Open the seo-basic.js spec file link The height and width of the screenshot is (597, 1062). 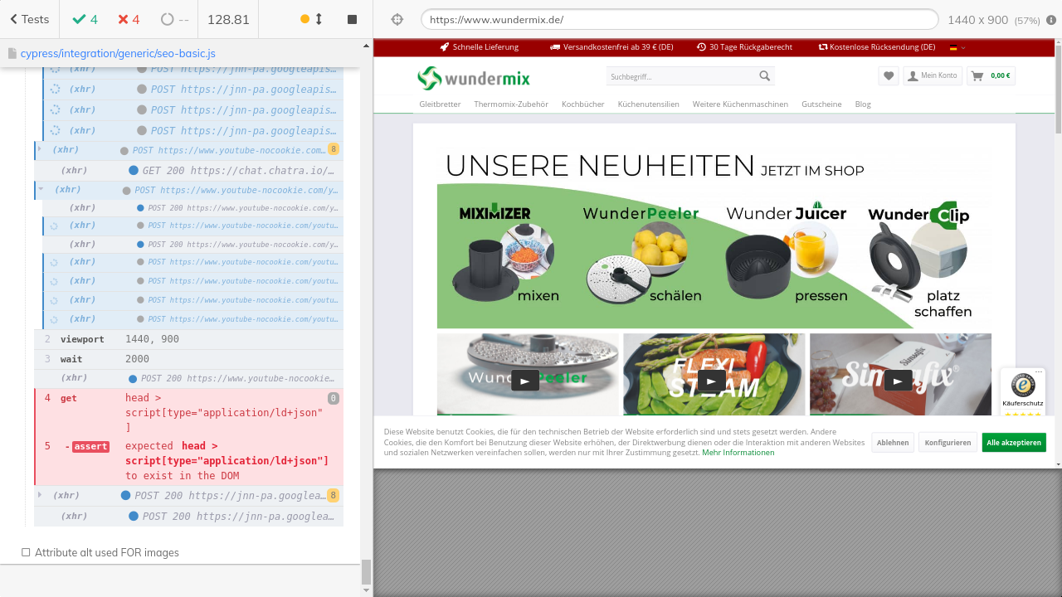[117, 53]
